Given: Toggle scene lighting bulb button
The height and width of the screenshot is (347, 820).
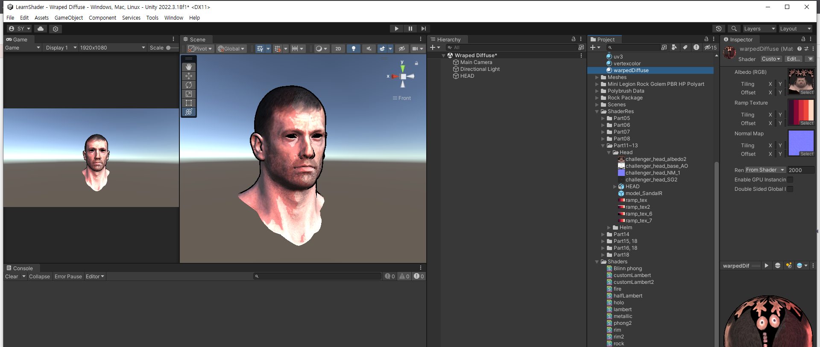Looking at the screenshot, I should [353, 49].
